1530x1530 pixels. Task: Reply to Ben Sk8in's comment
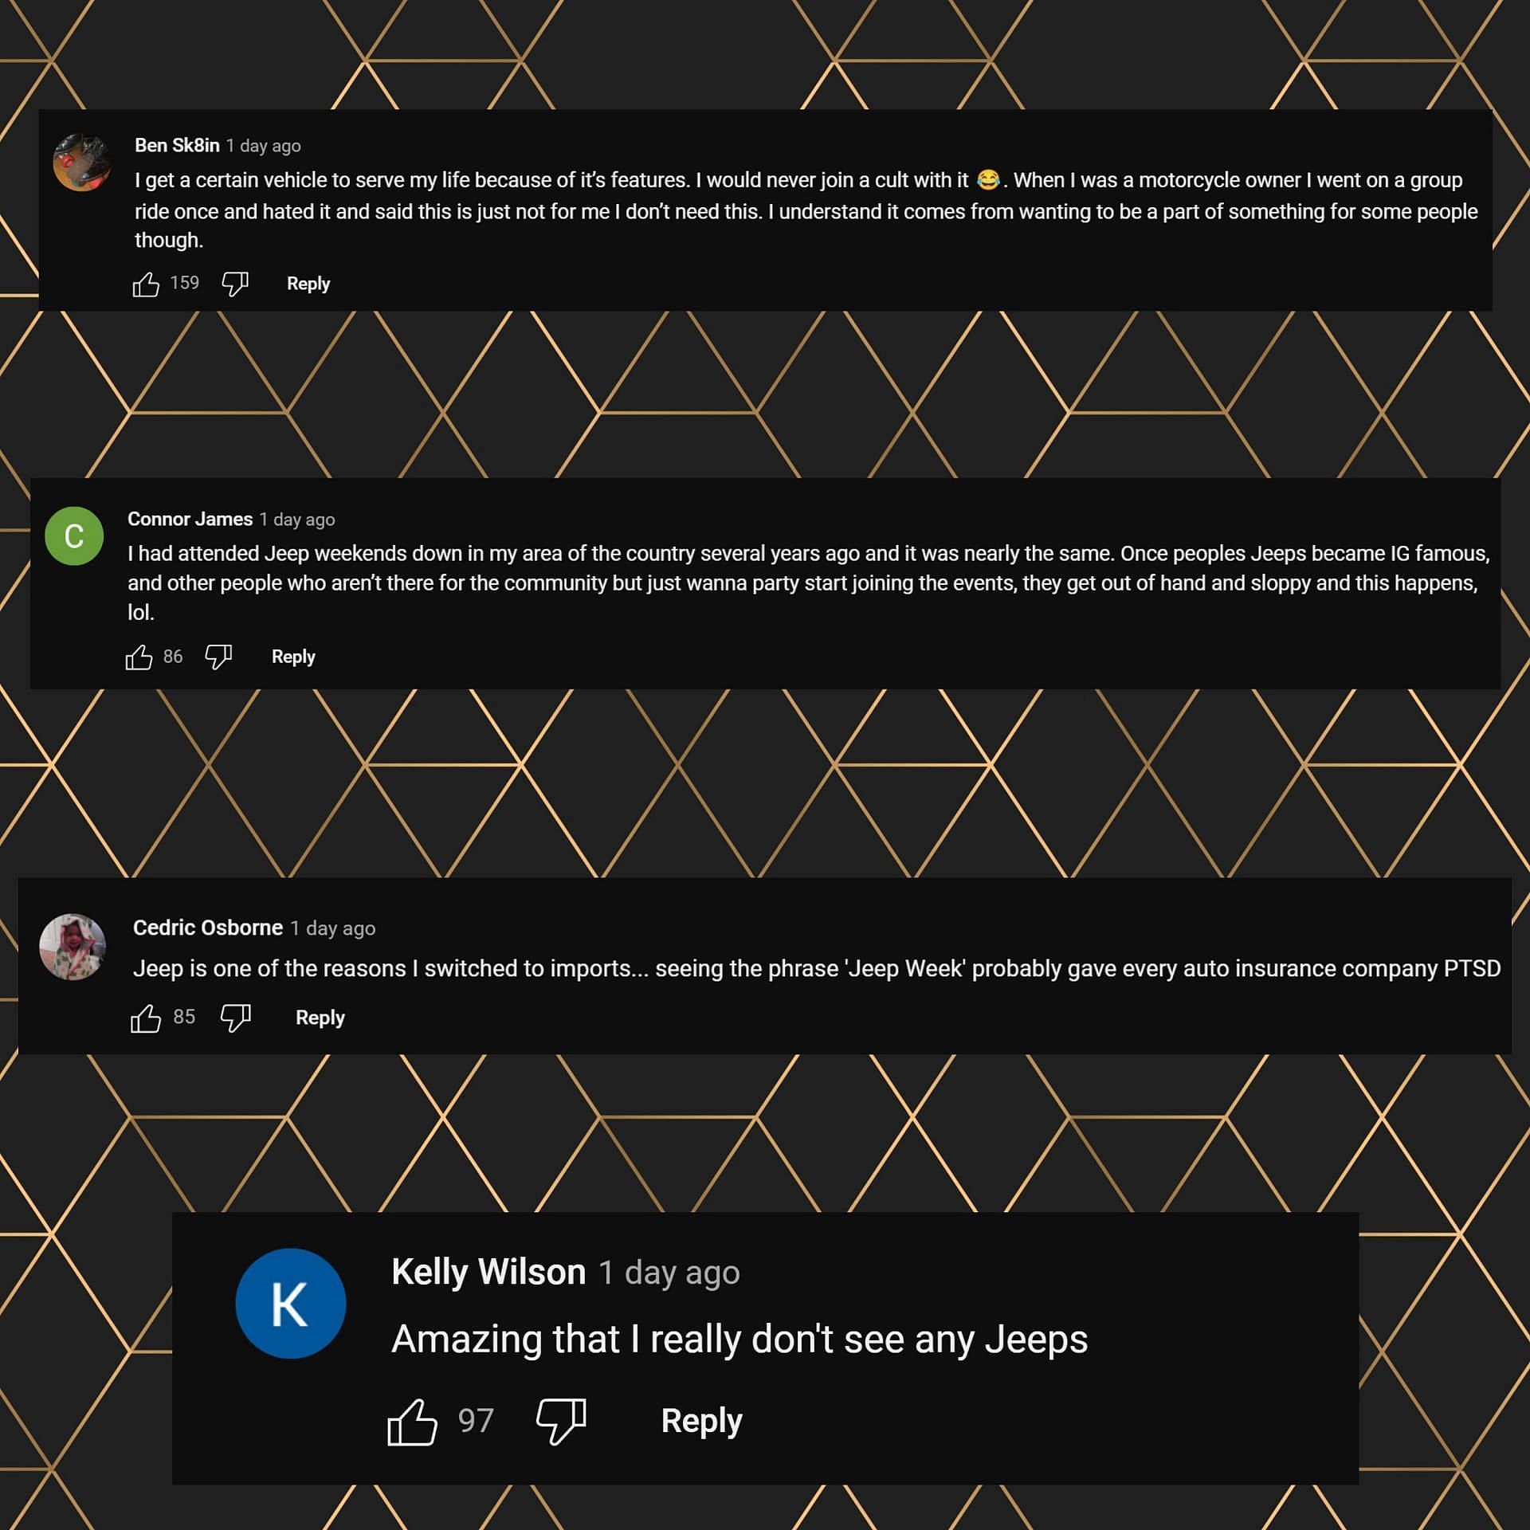[308, 284]
